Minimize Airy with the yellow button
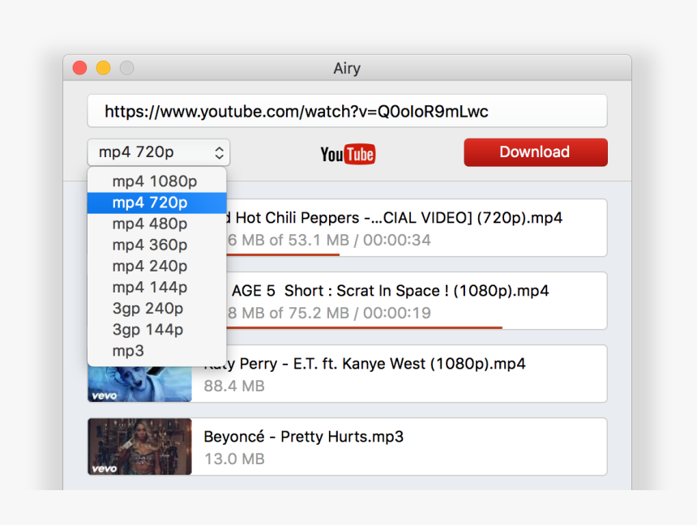 tap(104, 68)
